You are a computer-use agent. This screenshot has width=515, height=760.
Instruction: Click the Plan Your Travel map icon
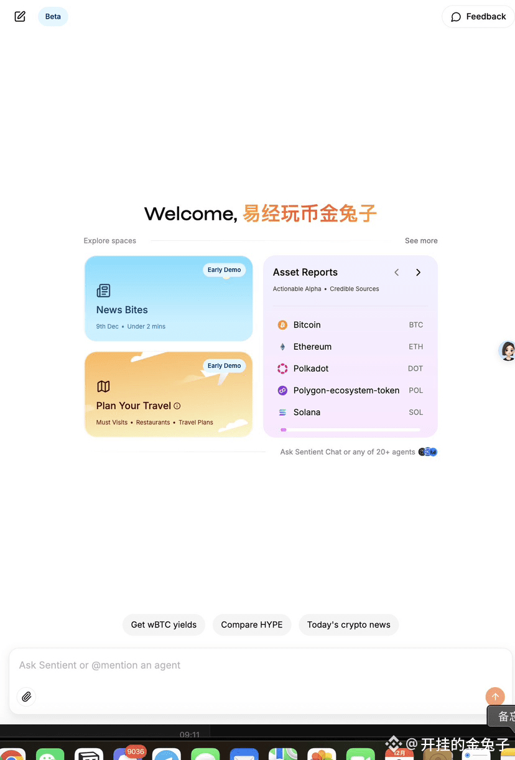coord(103,387)
